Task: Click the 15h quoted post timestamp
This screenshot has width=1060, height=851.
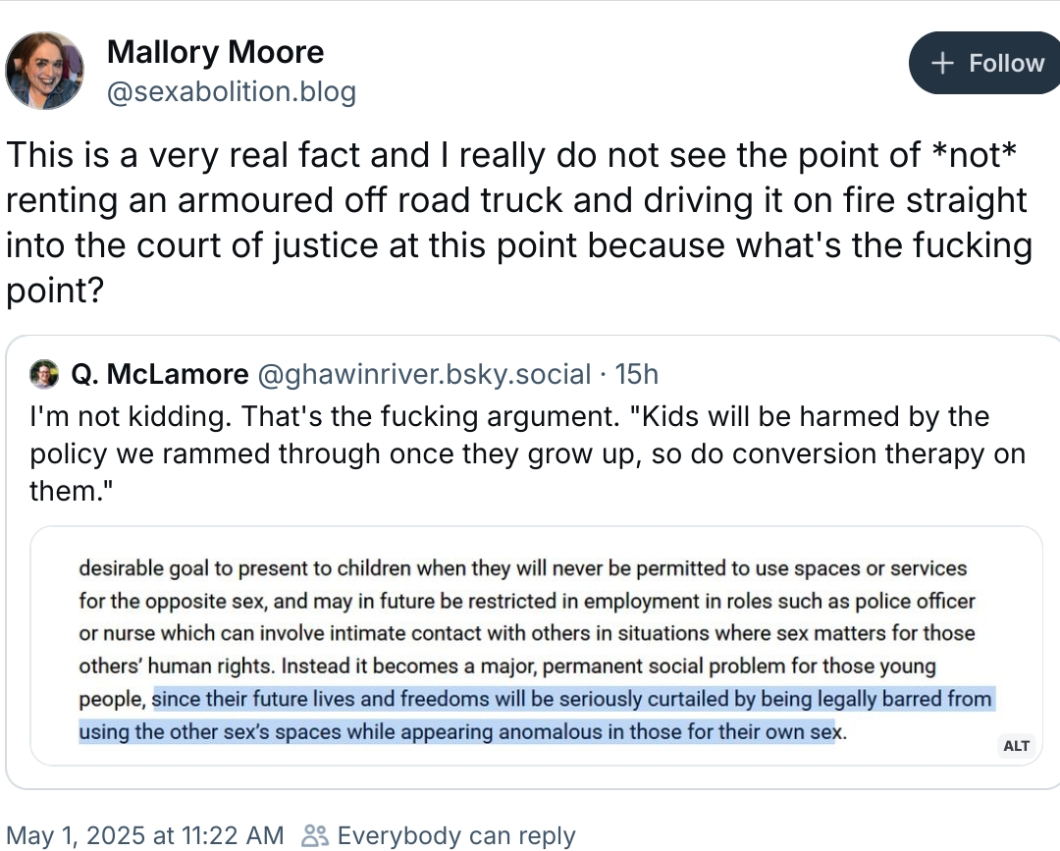Action: point(636,374)
